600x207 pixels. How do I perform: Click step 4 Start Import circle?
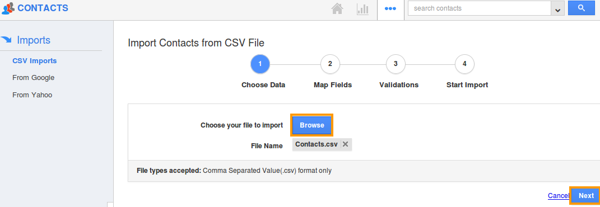pyautogui.click(x=464, y=64)
